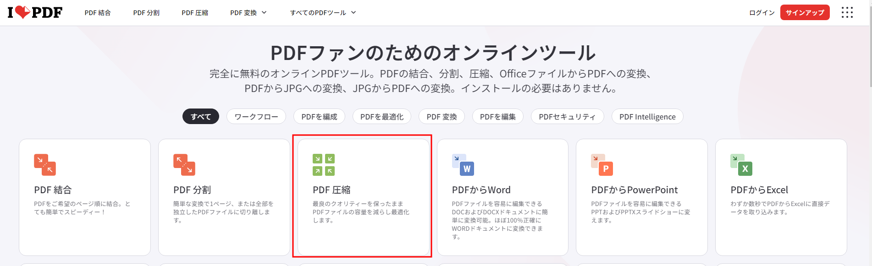Open PDF 分割 in the top navigation
872x266 pixels.
coord(146,13)
